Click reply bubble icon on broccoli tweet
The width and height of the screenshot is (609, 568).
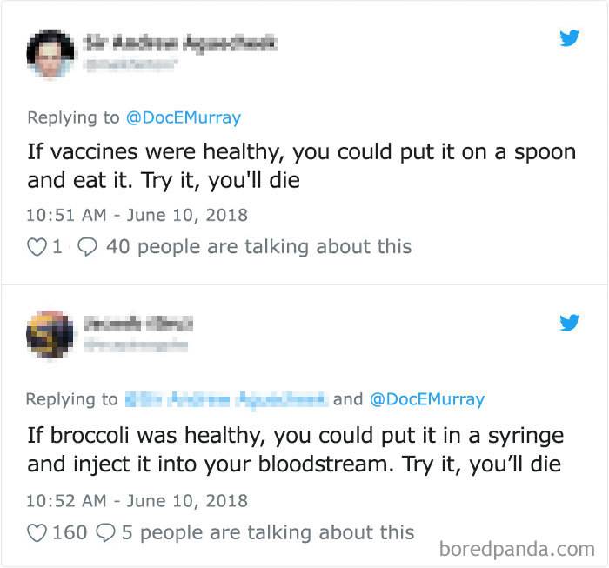tap(104, 531)
